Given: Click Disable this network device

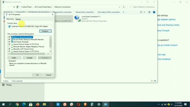Looking at the screenshot, I should point(39,12).
